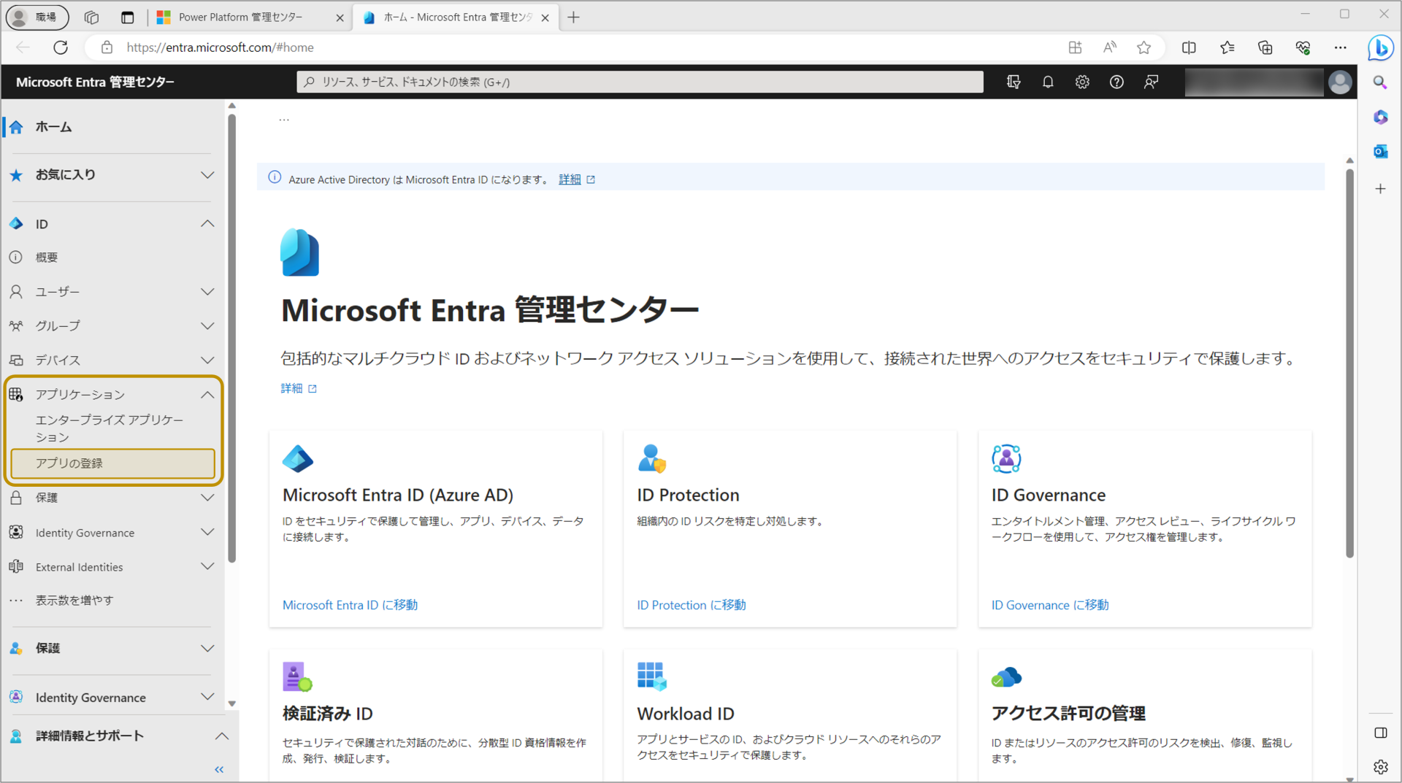Collapse the アプリケーション menu chevron
The image size is (1402, 783).
207,395
